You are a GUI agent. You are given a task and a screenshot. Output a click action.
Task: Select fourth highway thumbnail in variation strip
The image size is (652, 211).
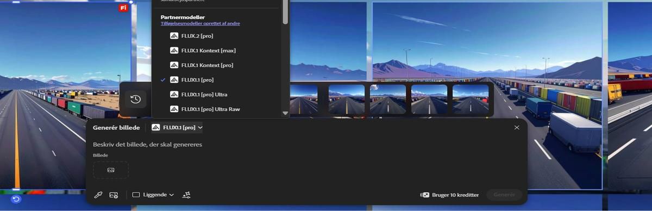pos(429,99)
